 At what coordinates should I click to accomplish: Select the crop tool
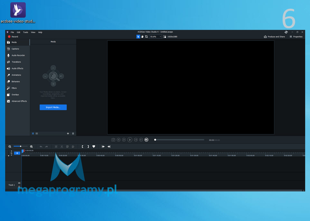tap(146, 37)
